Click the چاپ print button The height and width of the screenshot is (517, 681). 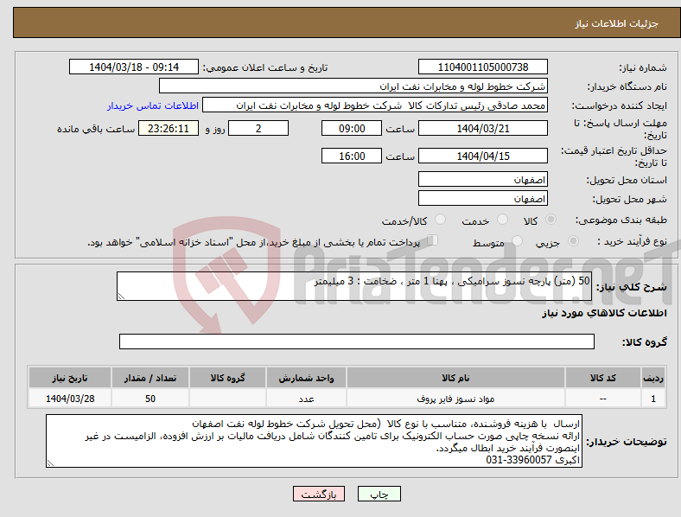[x=379, y=494]
